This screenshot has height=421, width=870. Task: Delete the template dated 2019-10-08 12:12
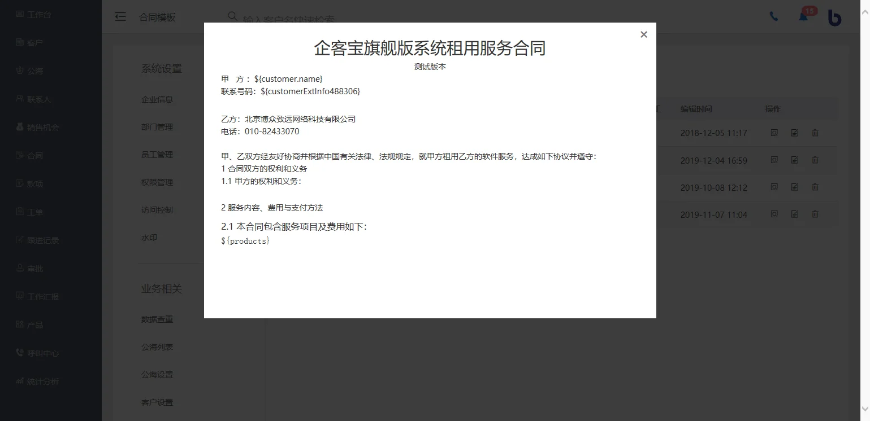click(x=815, y=187)
